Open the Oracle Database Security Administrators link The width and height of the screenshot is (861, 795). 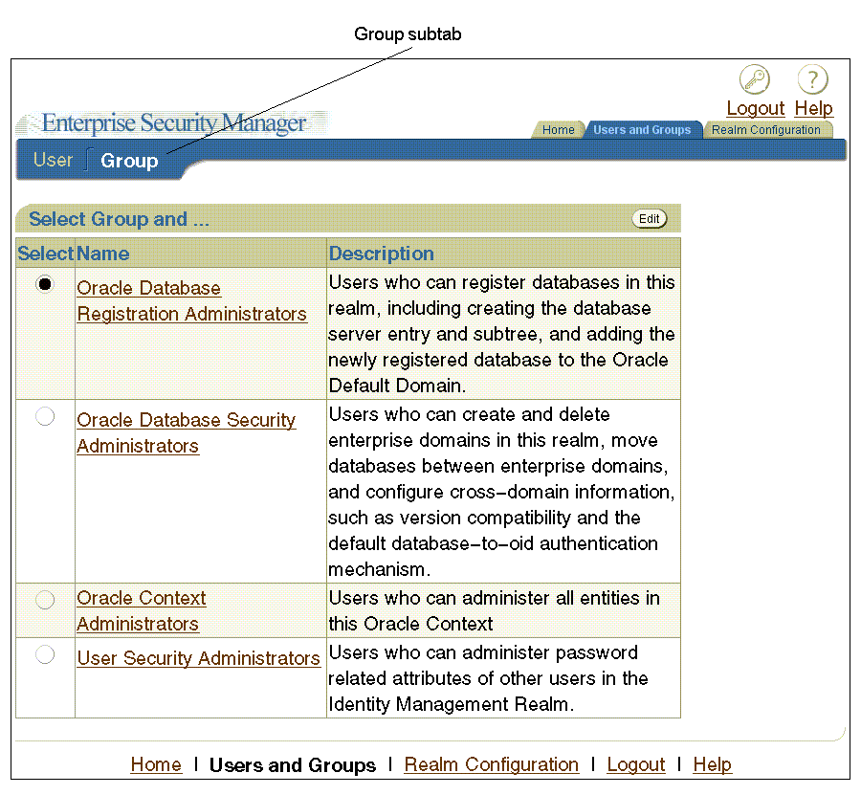coord(186,432)
